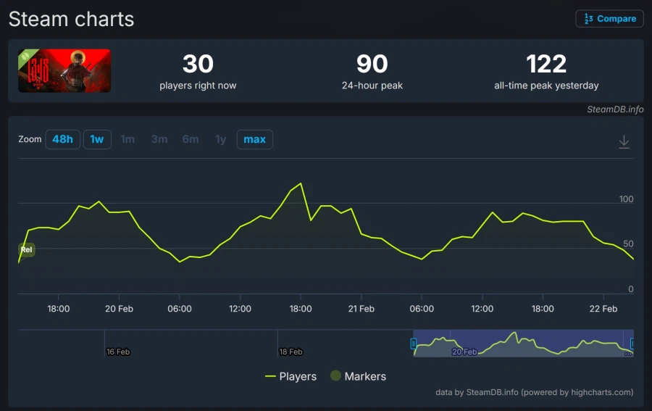Click the left navigator range handle
652x411 pixels.
414,344
